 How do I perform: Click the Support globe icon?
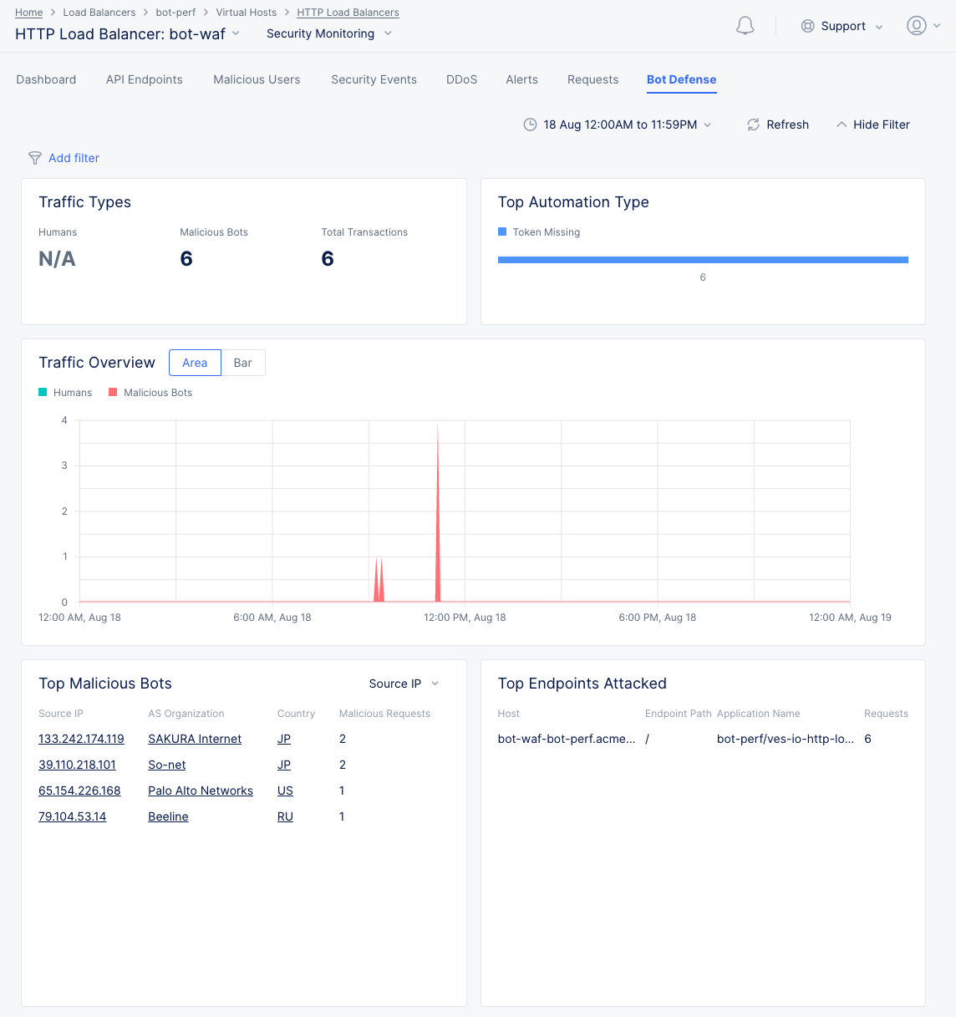tap(807, 26)
